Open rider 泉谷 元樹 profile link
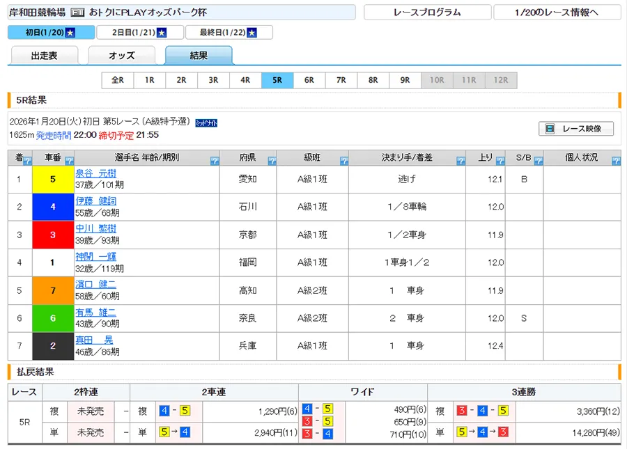Image resolution: width=627 pixels, height=449 pixels. tap(96, 173)
